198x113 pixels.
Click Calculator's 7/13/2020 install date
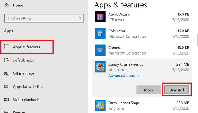pyautogui.click(x=181, y=36)
